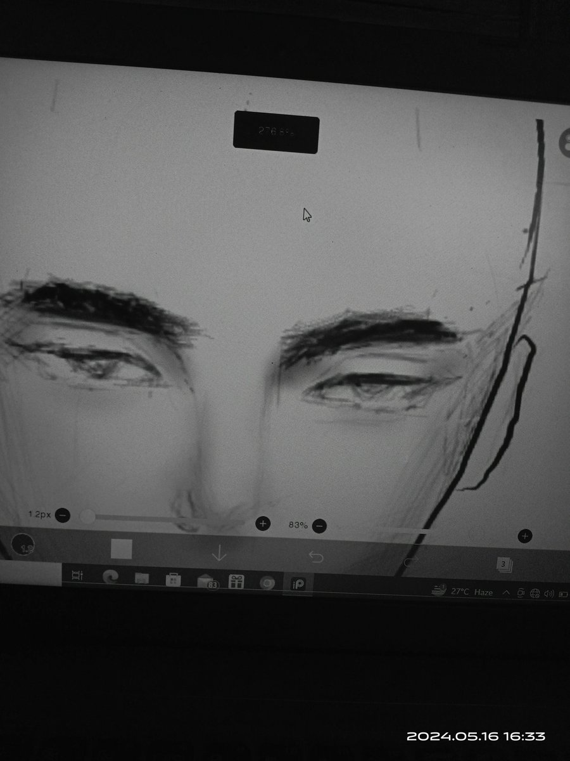Undo the last stroke
This screenshot has height=761, width=570.
(315, 557)
